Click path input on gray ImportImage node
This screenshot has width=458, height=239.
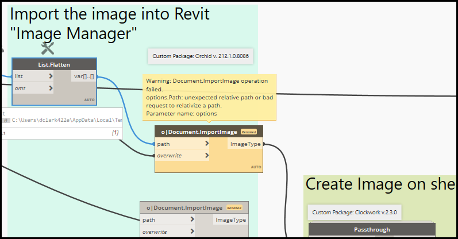168,219
